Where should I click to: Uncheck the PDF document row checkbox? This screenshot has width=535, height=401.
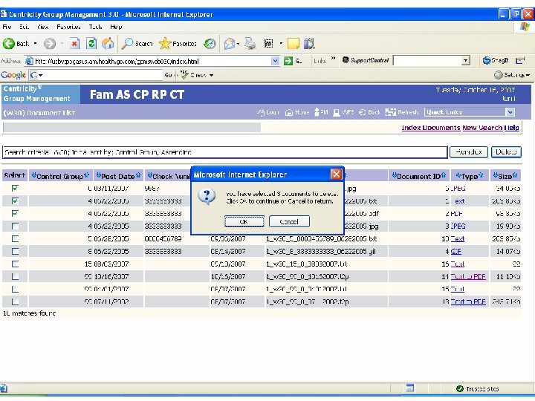coord(15,213)
